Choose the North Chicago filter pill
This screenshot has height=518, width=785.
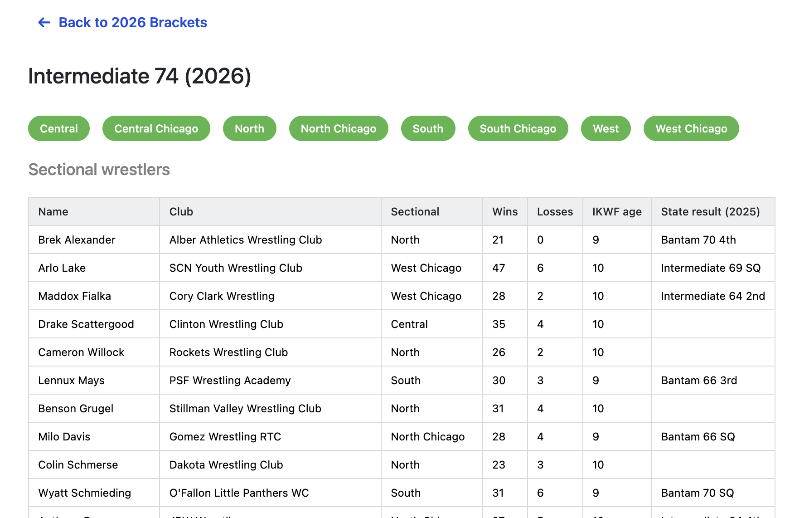coord(338,129)
